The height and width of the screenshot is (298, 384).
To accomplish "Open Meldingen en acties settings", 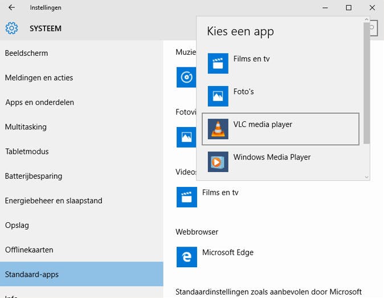I will pyautogui.click(x=39, y=77).
